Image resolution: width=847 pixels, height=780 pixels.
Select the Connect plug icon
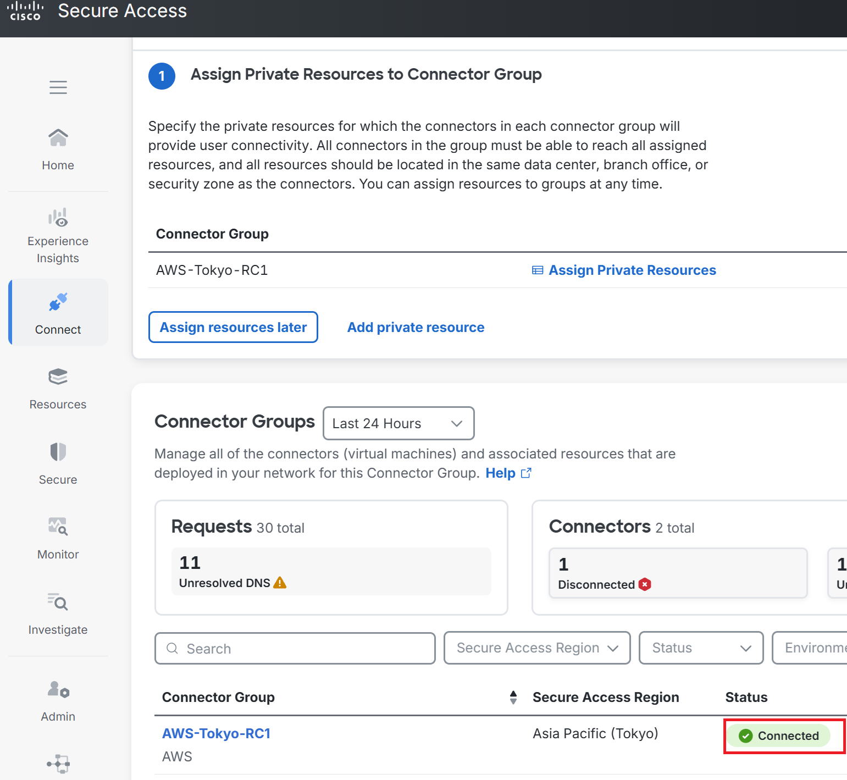pyautogui.click(x=58, y=302)
